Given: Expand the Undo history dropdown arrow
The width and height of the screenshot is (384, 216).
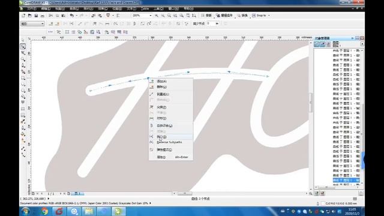Looking at the screenshot, I should (x=76, y=16).
